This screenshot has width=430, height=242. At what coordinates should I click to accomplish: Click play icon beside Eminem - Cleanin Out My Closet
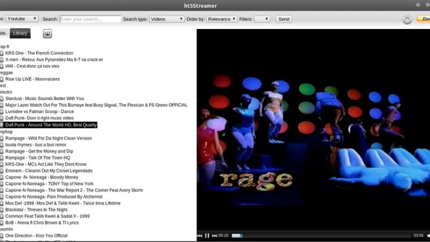[2, 170]
